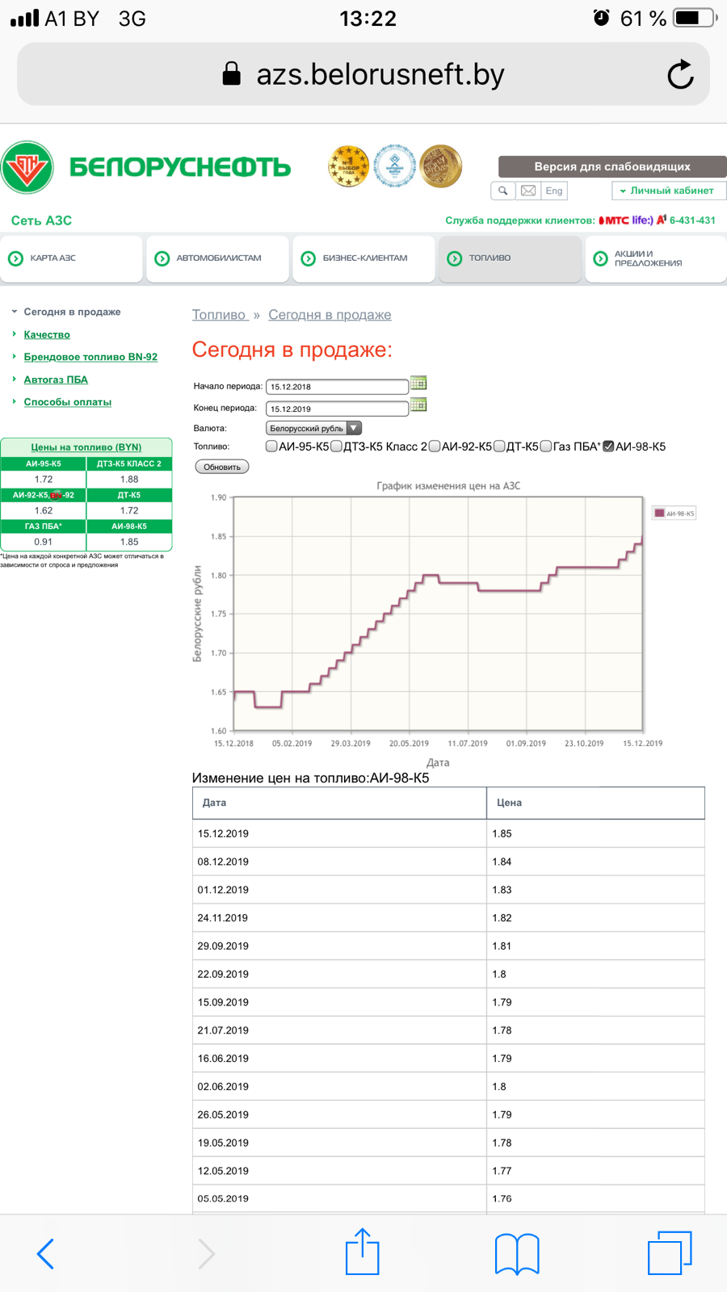The image size is (727, 1292).
Task: Open the ТОПЛИВО menu tab
Action: point(510,258)
